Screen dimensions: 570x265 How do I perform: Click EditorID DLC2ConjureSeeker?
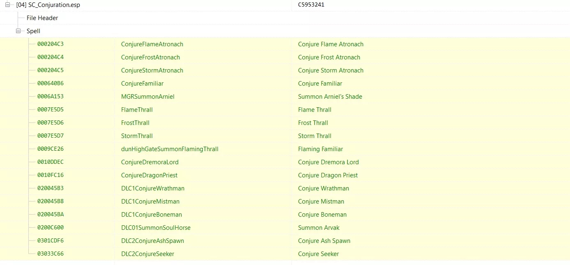tap(147, 254)
